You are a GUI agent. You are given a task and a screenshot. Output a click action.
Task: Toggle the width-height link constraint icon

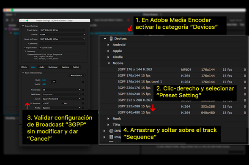tap(54, 82)
